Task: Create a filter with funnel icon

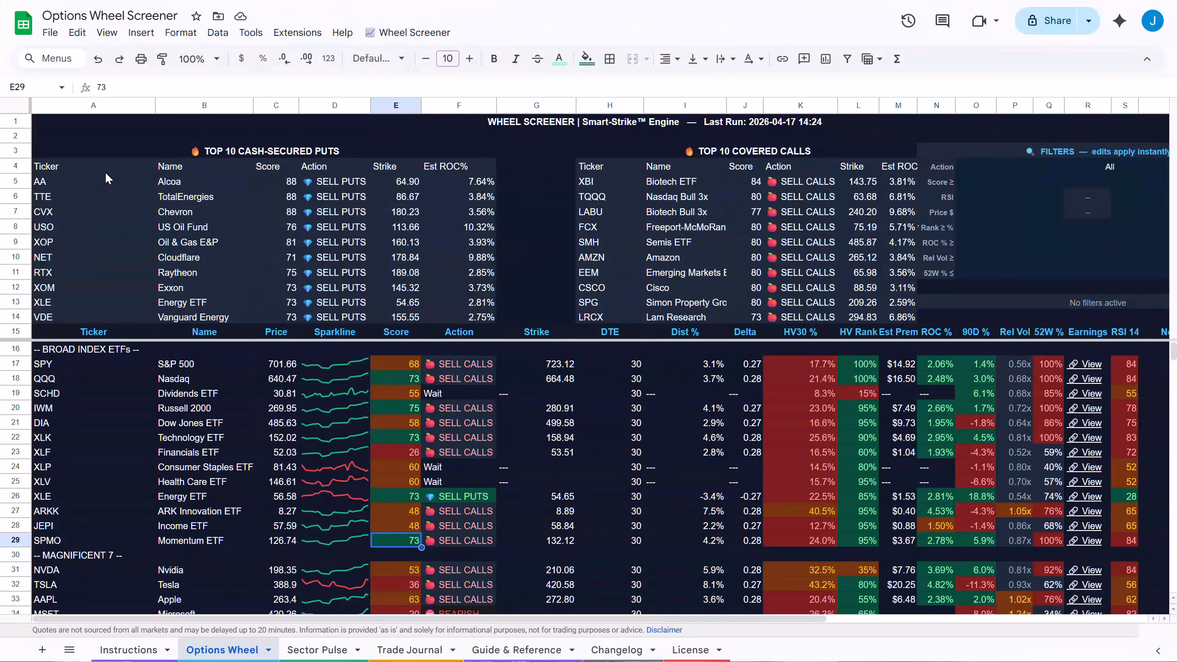Action: pos(847,58)
